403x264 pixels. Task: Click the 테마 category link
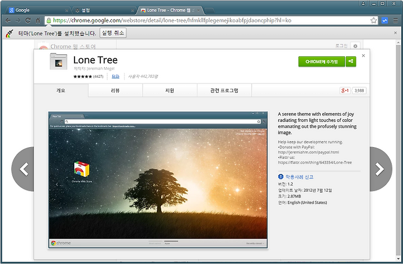116,76
